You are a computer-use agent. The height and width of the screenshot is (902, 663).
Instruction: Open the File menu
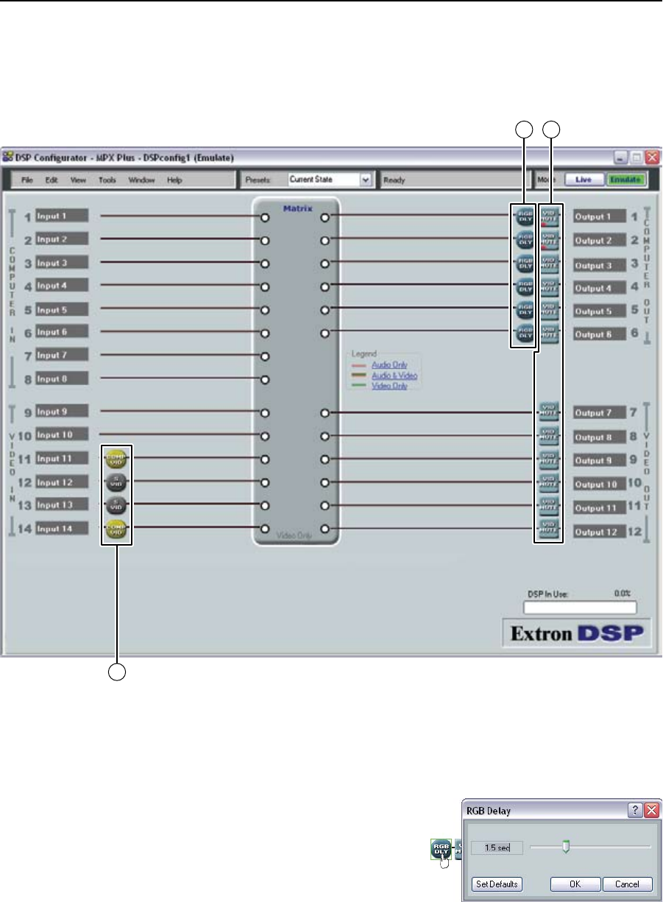(27, 180)
